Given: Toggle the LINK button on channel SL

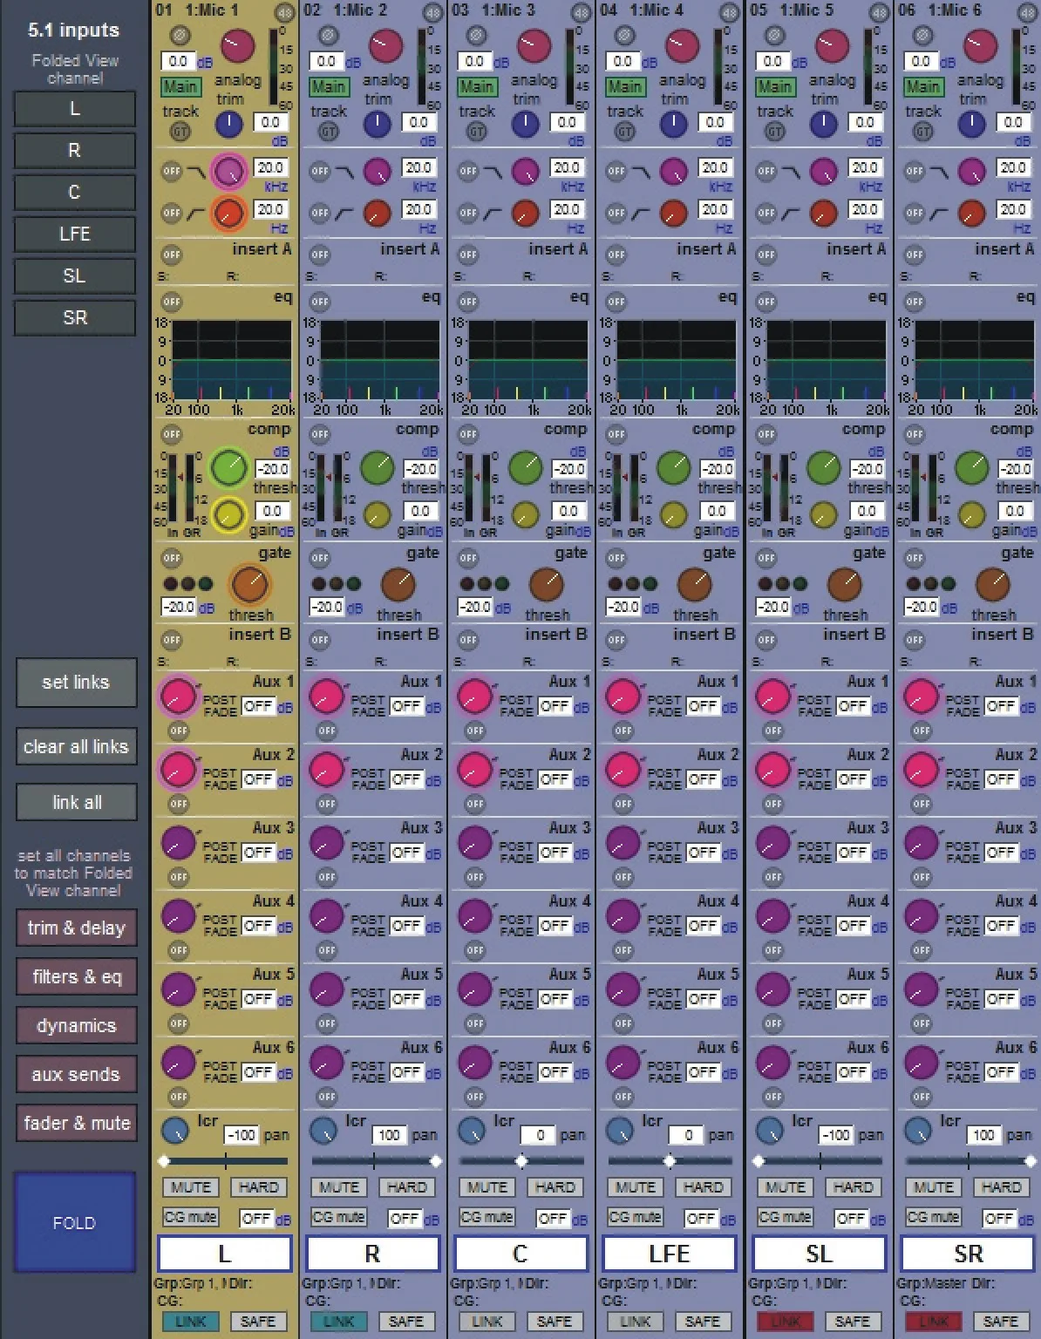Looking at the screenshot, I should click(786, 1322).
